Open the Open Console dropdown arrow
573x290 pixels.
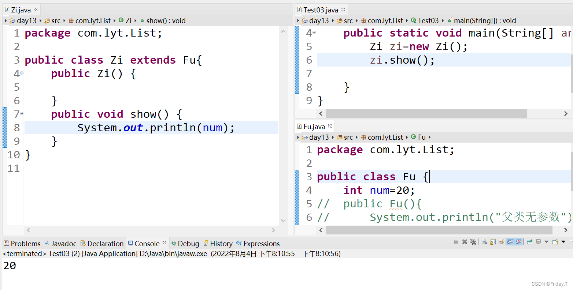(563, 242)
